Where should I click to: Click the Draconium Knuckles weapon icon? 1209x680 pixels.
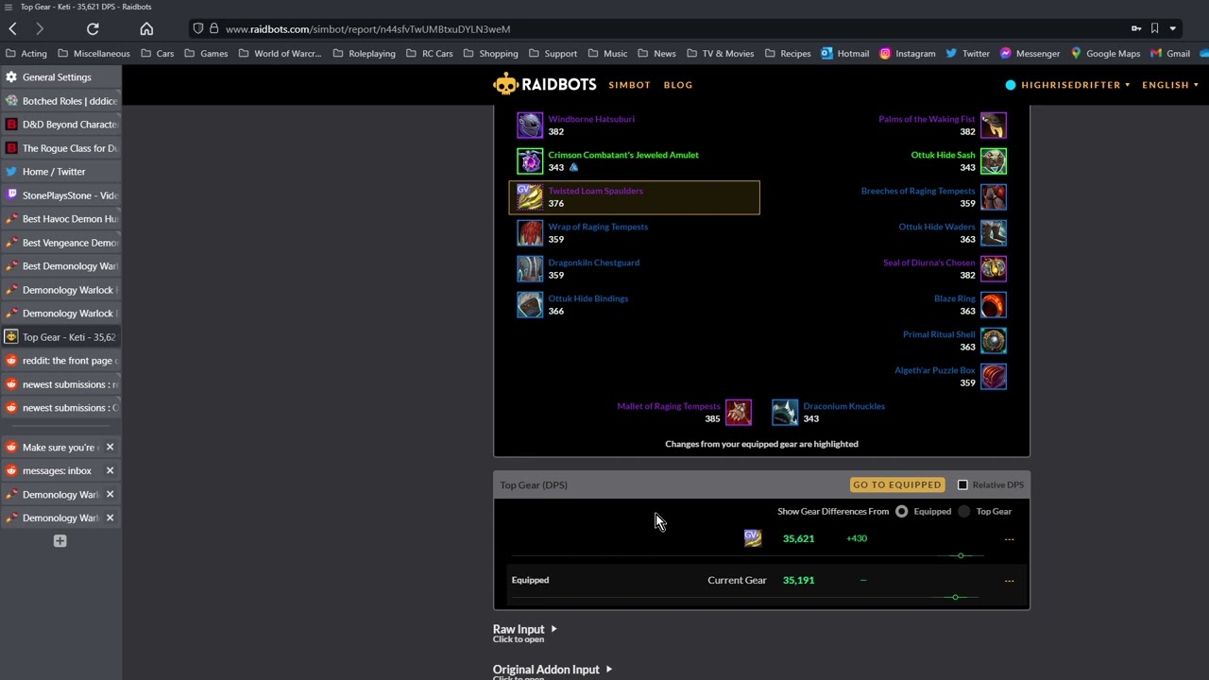click(x=785, y=413)
